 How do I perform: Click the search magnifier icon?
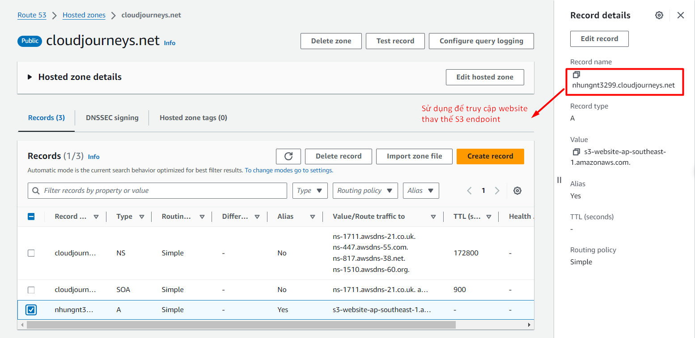(x=36, y=191)
